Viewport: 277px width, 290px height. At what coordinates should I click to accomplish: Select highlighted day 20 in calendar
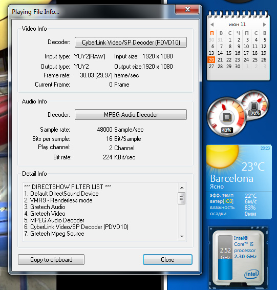(x=211, y=60)
